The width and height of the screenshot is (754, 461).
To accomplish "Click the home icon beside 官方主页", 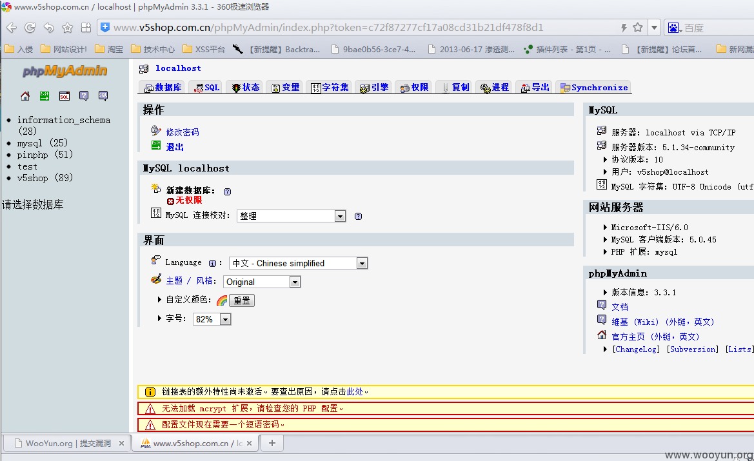I will click(x=602, y=335).
